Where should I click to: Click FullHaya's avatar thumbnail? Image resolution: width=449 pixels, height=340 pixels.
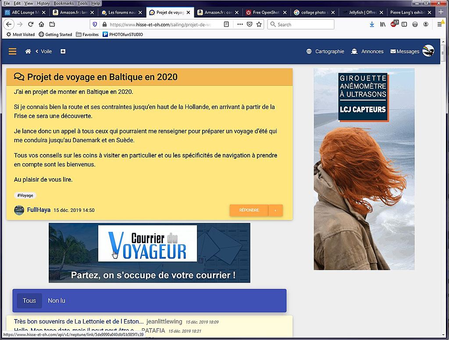[x=19, y=210]
